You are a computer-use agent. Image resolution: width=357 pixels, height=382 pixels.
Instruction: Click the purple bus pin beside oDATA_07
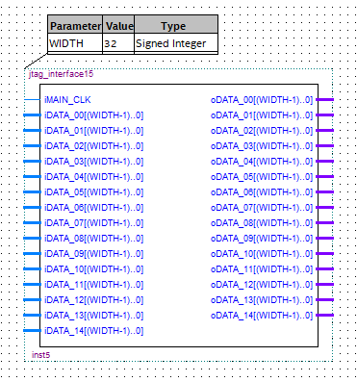(x=325, y=208)
